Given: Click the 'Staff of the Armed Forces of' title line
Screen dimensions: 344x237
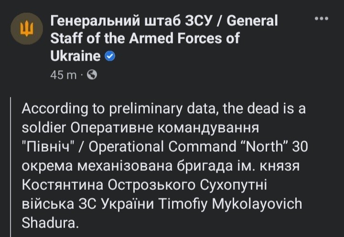Looking at the screenshot, I should point(145,39).
